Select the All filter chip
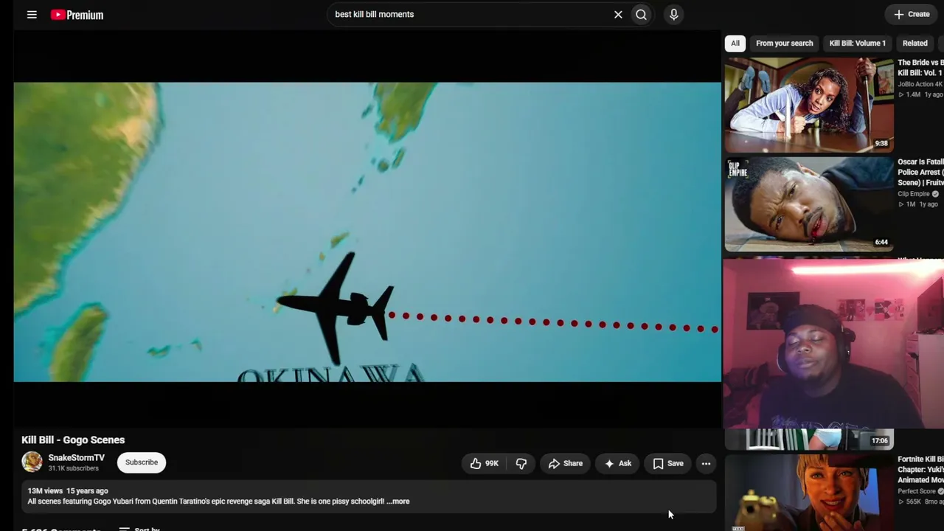 tap(735, 44)
